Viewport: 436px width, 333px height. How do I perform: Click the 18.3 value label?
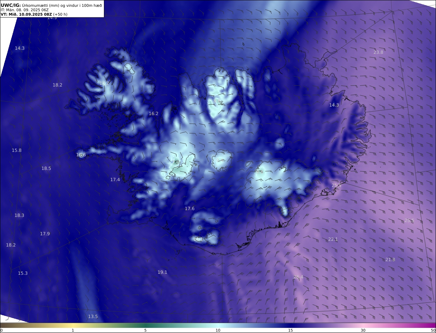[x=19, y=215]
